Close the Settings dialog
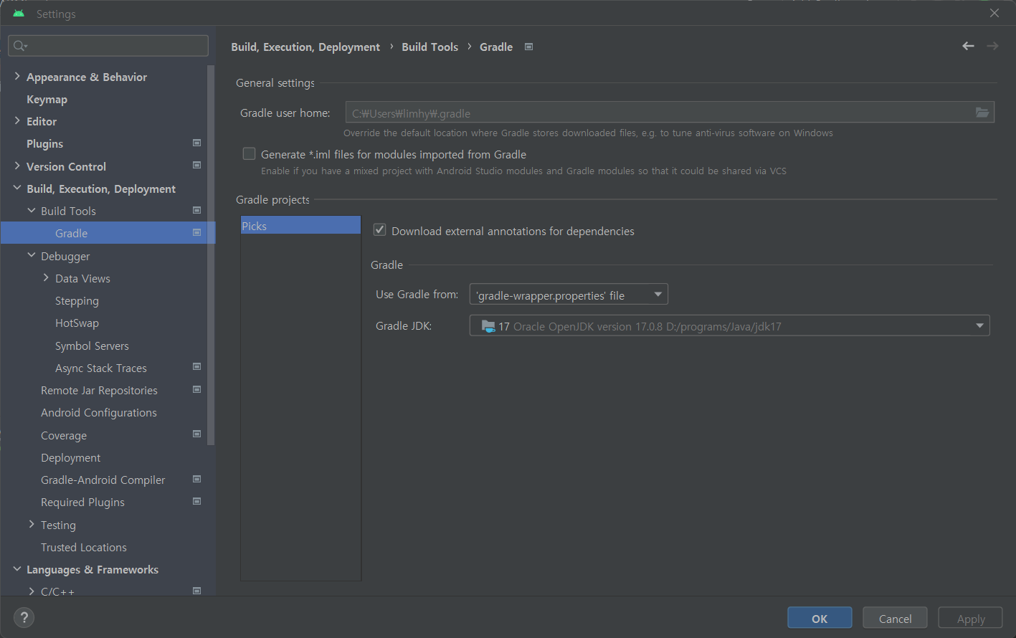1016x638 pixels. 994,13
